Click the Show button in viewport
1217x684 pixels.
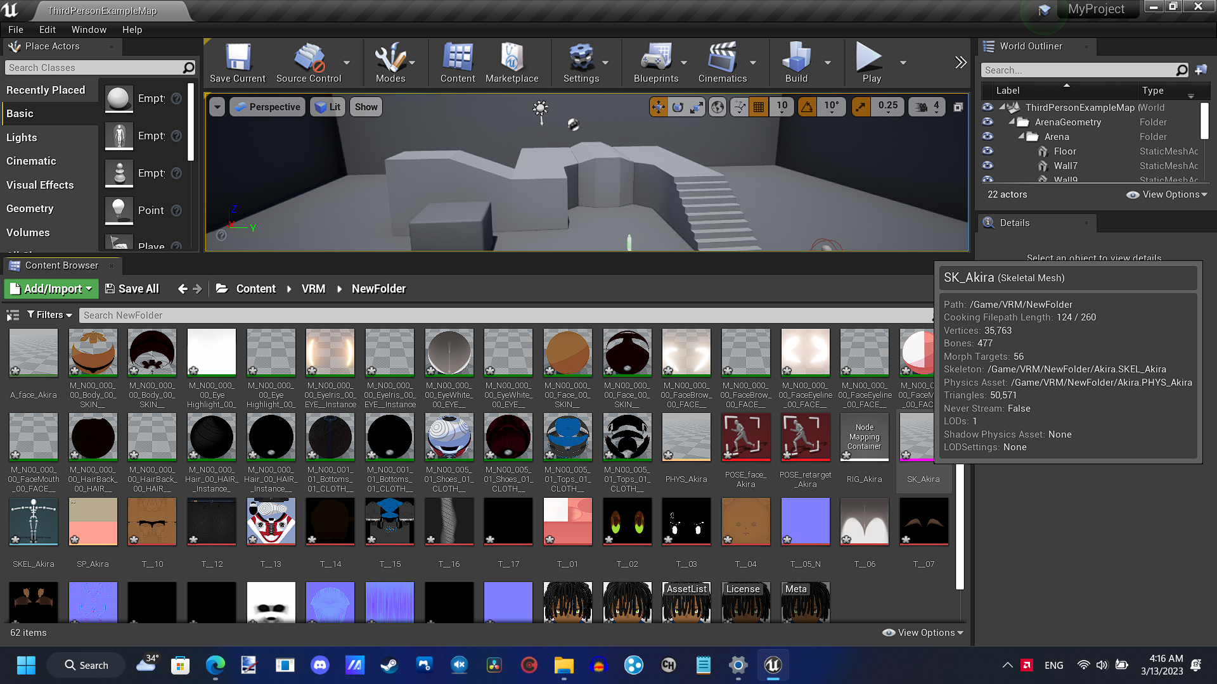[x=366, y=107]
